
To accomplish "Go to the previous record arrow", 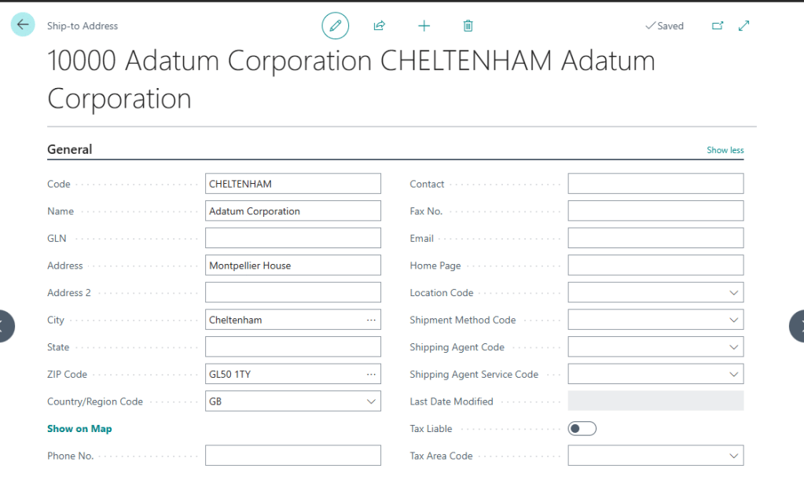I will [5, 326].
